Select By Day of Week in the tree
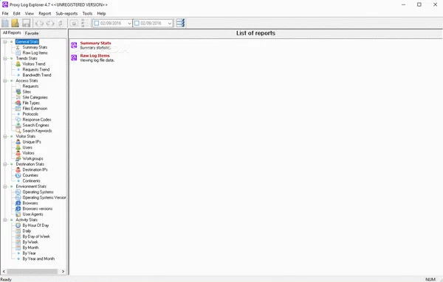 click(36, 236)
